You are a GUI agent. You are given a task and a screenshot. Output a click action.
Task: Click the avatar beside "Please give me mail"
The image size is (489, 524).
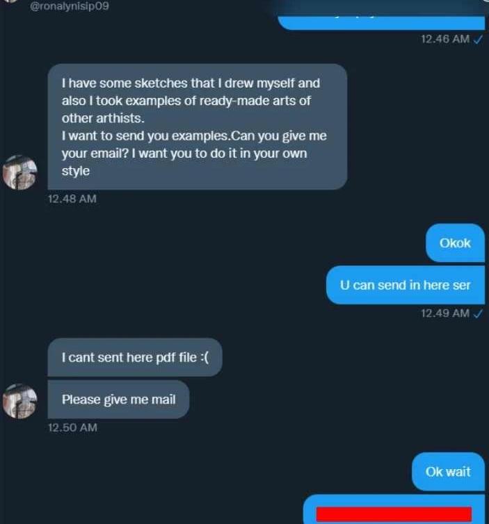(20, 400)
